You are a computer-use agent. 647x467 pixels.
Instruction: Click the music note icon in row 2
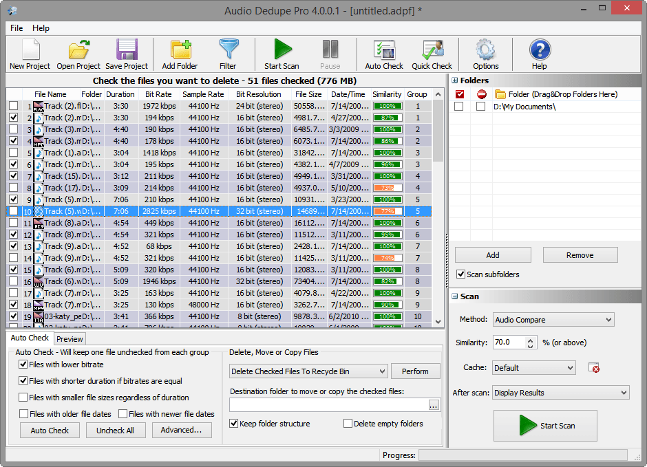click(x=39, y=118)
